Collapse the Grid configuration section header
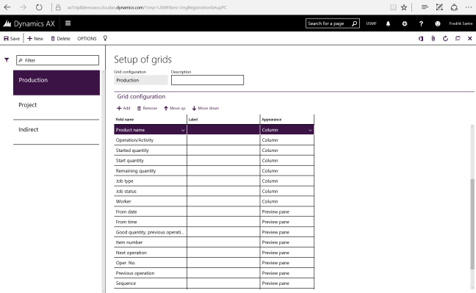This screenshot has width=476, height=293. tap(141, 96)
